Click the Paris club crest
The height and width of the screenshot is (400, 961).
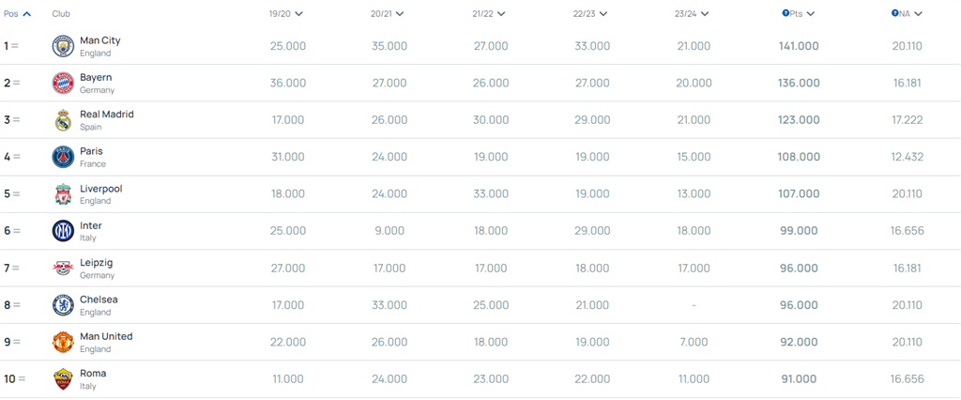click(x=63, y=157)
